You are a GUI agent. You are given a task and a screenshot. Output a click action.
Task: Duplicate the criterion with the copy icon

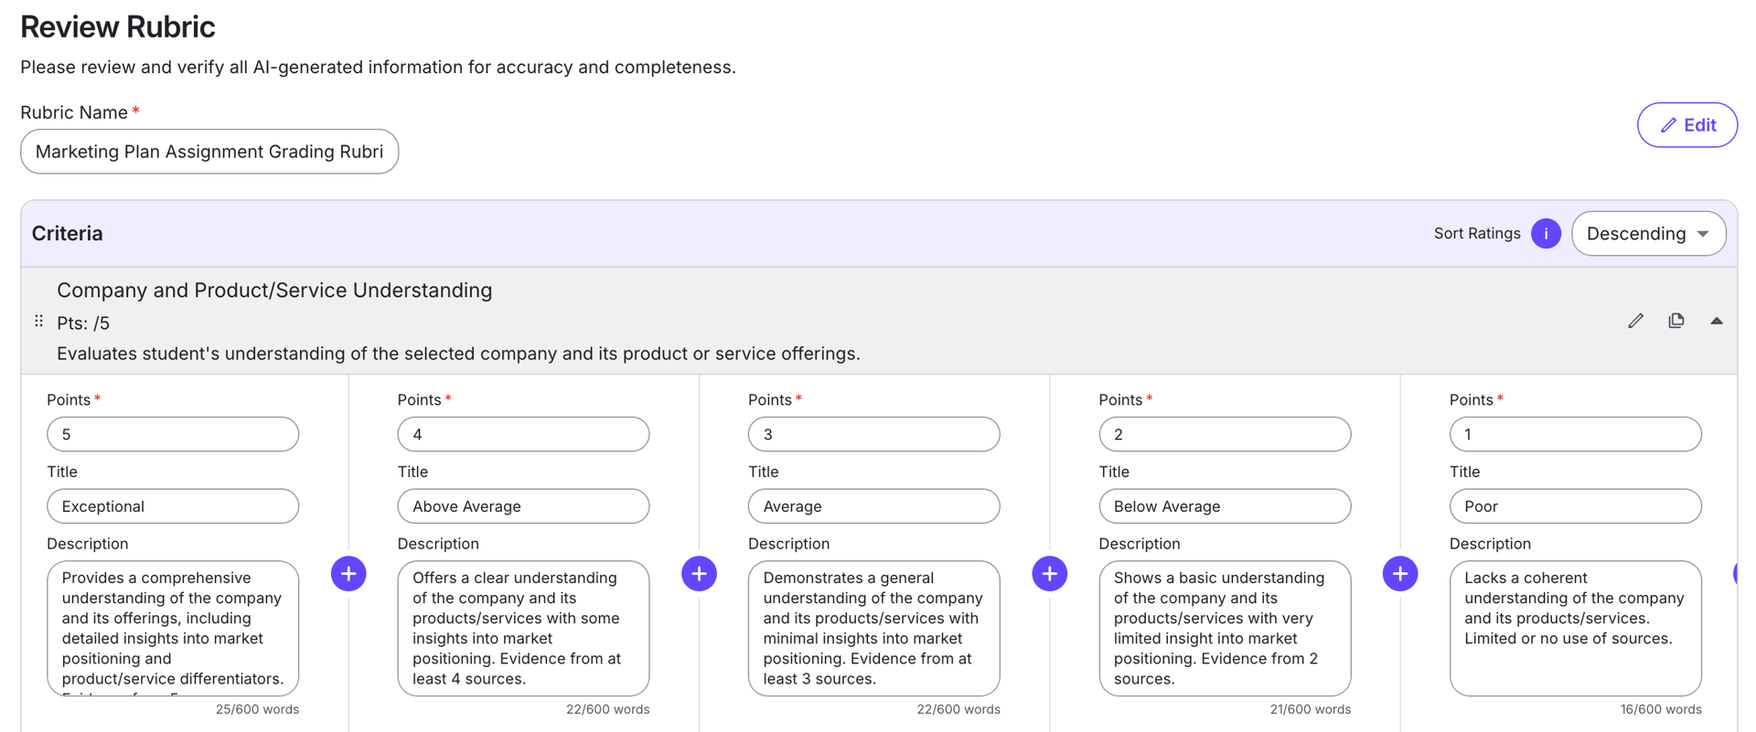coord(1676,321)
